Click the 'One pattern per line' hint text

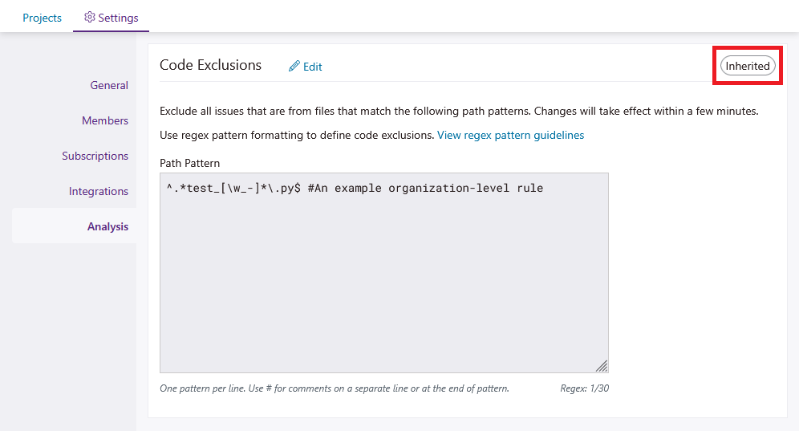pyautogui.click(x=335, y=388)
